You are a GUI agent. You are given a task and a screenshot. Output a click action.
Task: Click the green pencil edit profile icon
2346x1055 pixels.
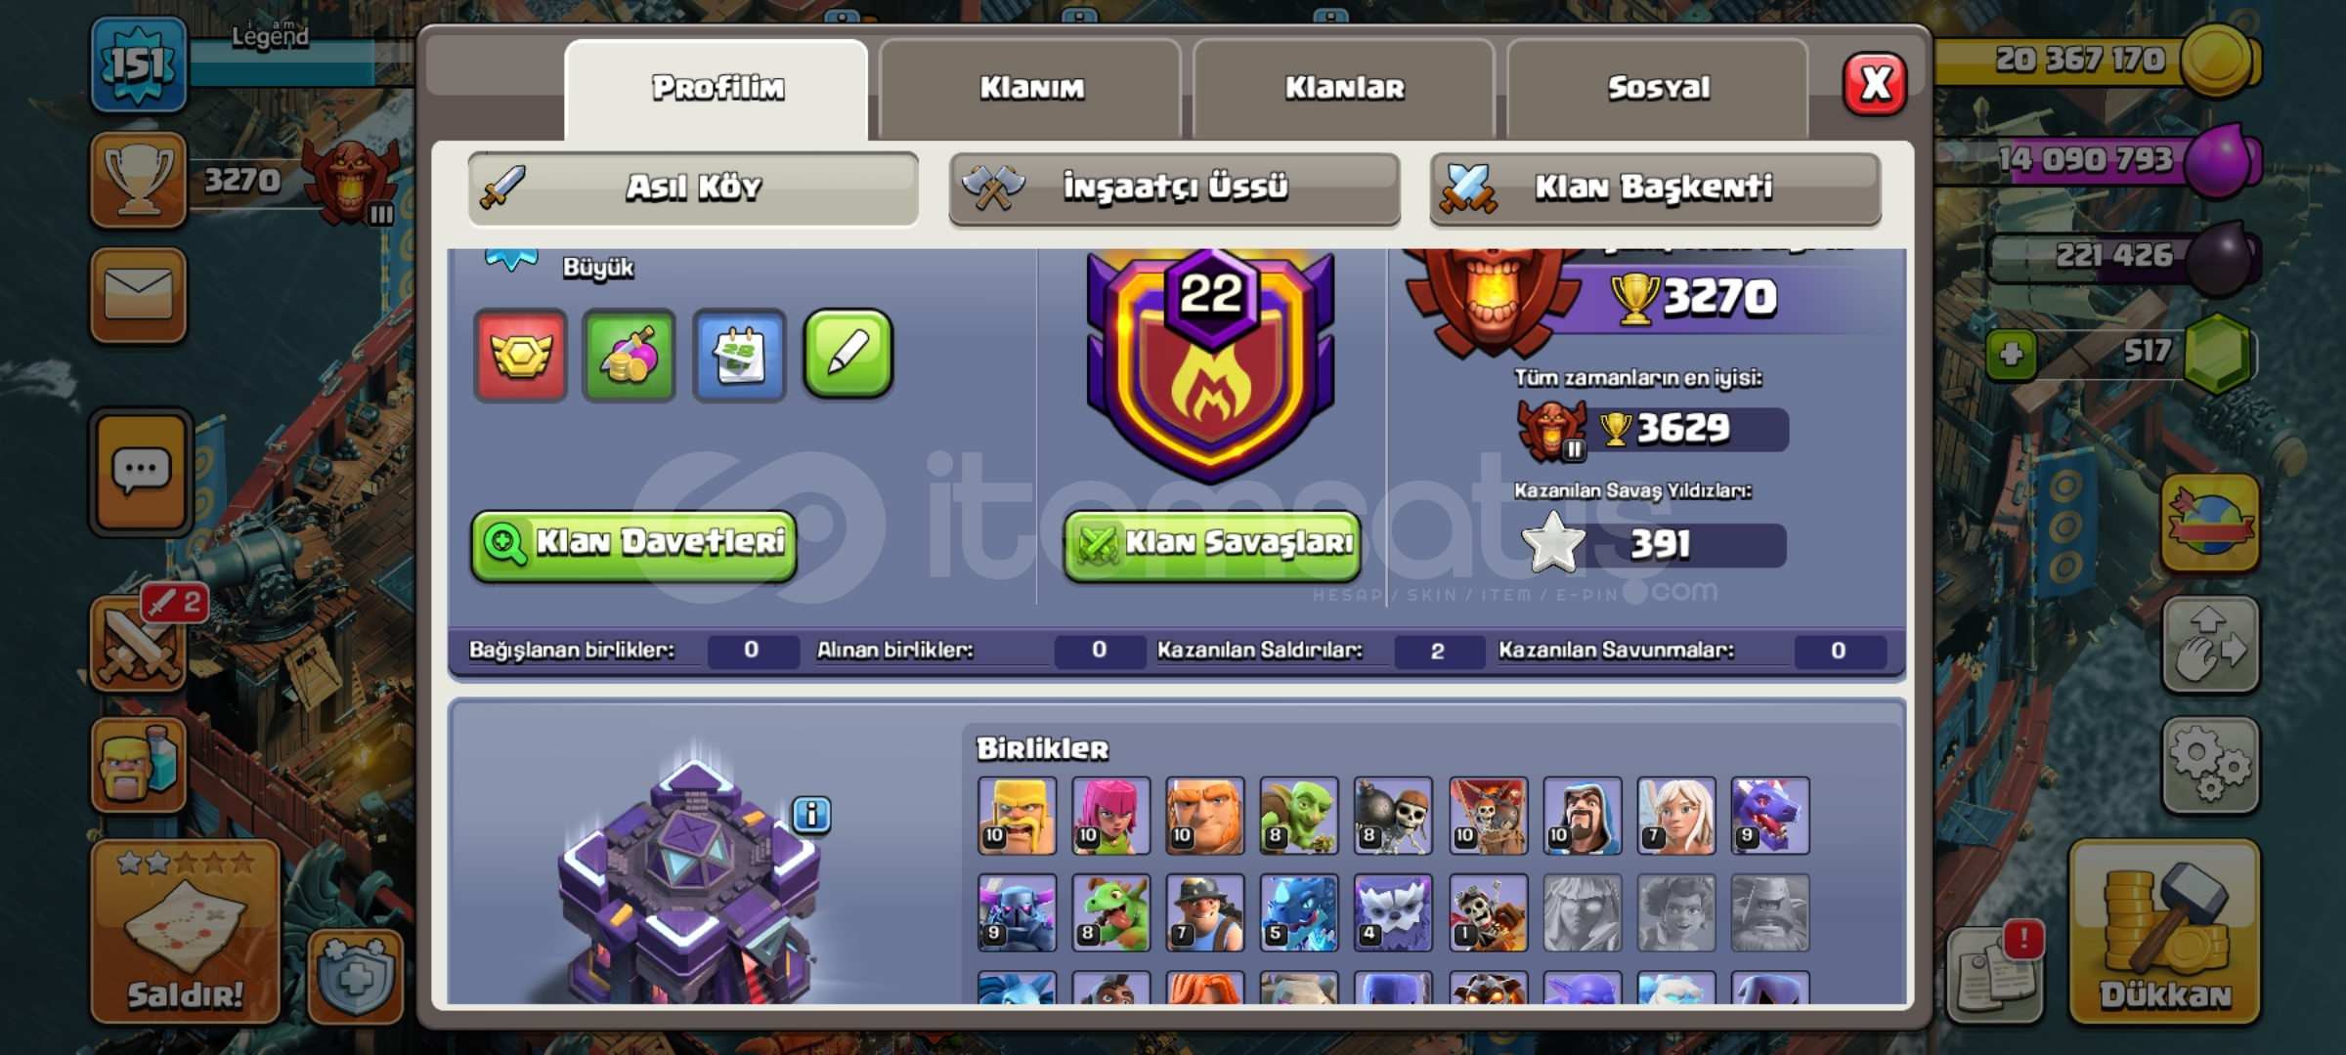coord(847,355)
